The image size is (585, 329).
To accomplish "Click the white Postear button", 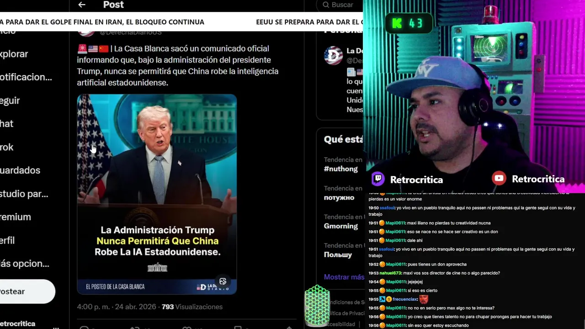I will (27, 292).
